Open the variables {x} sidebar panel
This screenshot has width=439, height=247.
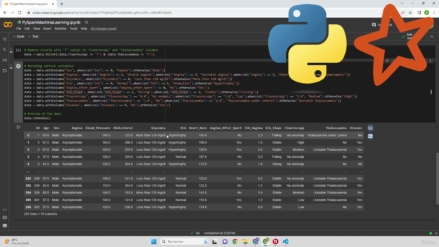pyautogui.click(x=5, y=60)
